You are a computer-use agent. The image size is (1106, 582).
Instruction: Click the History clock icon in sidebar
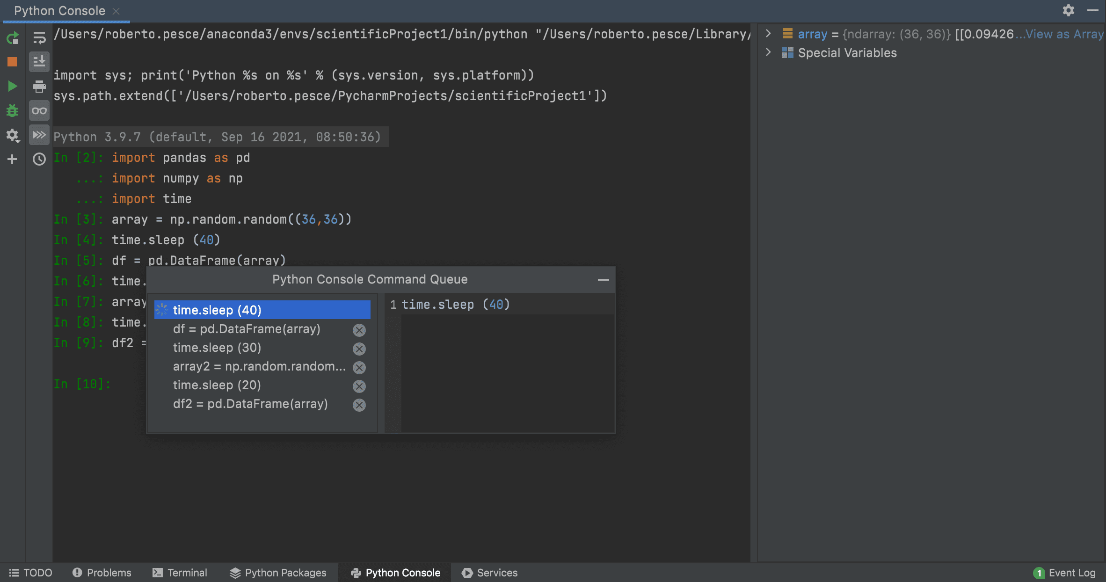(39, 160)
